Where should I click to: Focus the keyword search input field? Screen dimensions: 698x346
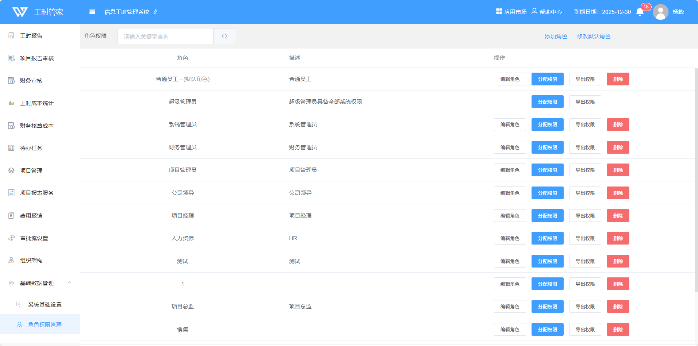tap(165, 36)
